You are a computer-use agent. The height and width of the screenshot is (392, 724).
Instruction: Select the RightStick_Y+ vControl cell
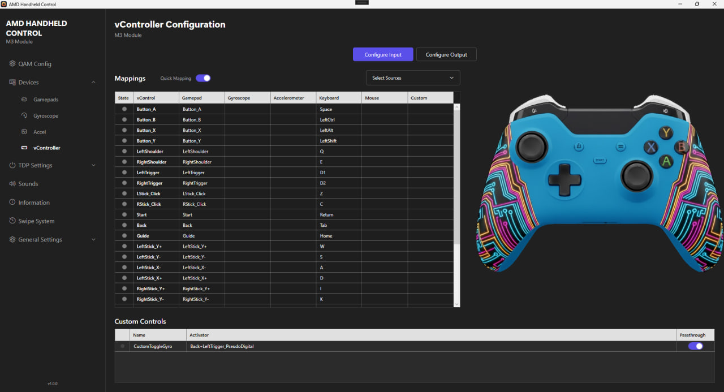tap(156, 288)
